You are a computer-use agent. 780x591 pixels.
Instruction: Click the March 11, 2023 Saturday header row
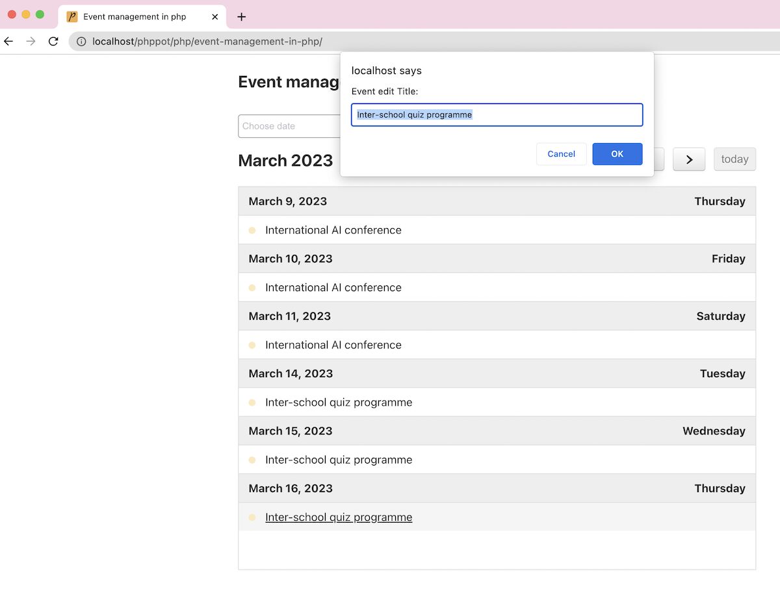tap(497, 316)
